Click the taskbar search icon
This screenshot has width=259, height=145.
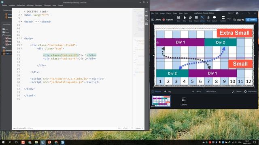[10, 142]
